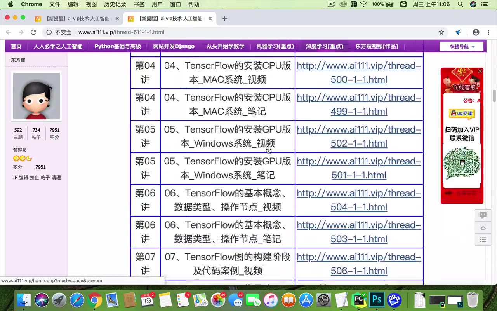Screen dimensions: 497x311
Task: Click the thread list floating icon
Action: (x=483, y=240)
